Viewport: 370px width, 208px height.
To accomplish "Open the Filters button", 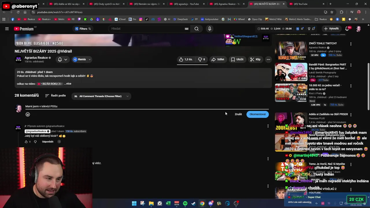I will [x=83, y=29].
